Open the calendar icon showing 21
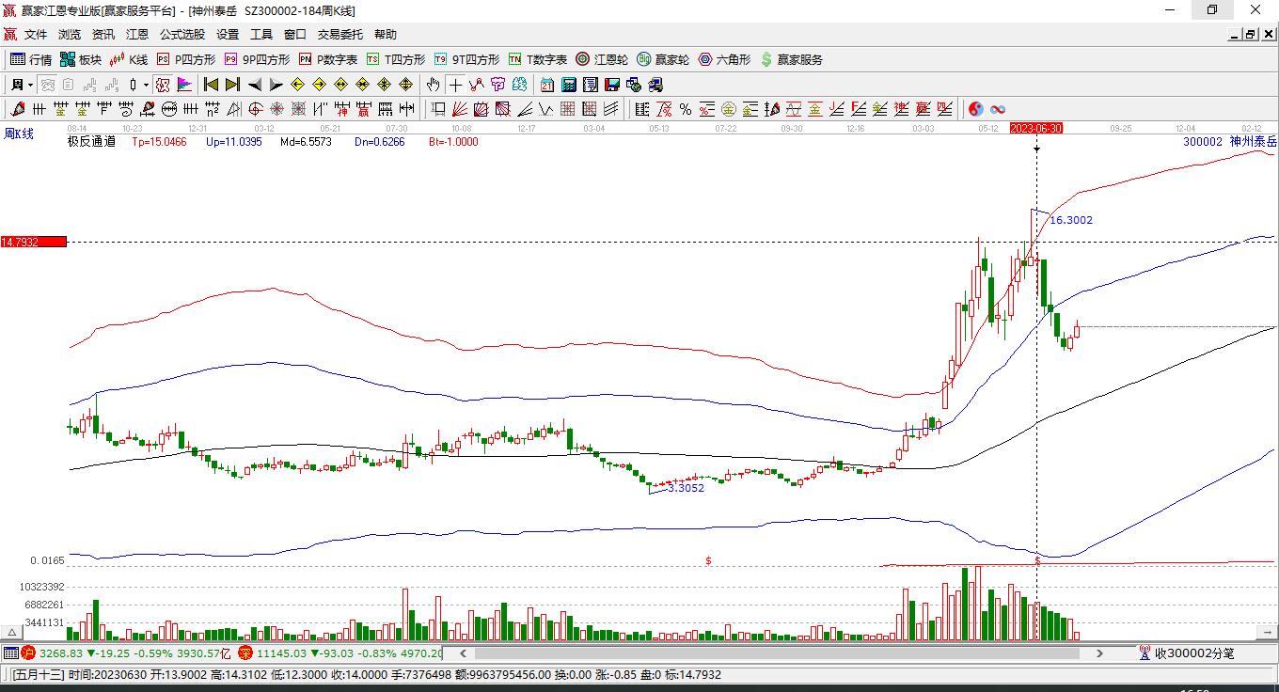Screen dimensions: 1279x692 click(547, 85)
